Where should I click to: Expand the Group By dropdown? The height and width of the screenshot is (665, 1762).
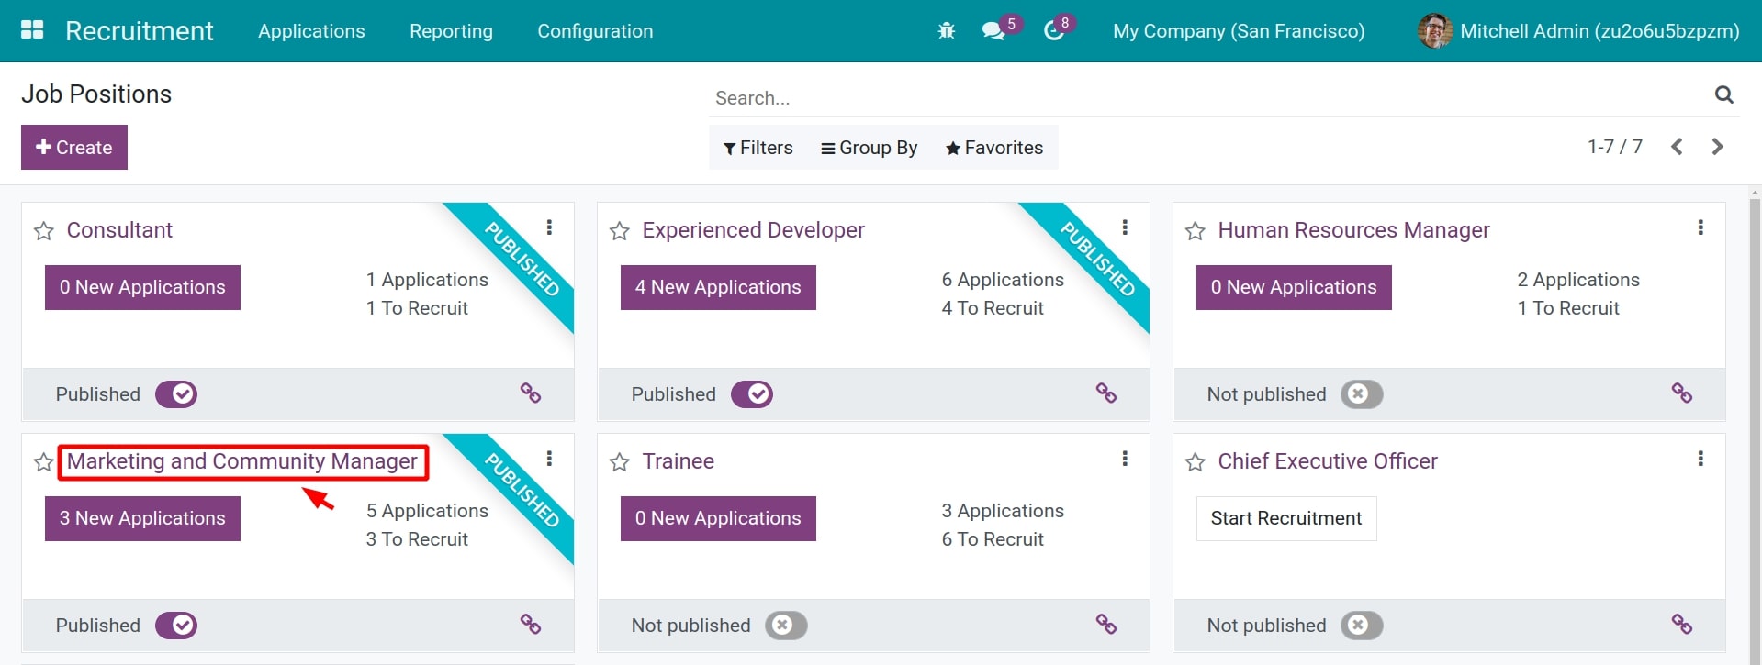[x=869, y=148]
